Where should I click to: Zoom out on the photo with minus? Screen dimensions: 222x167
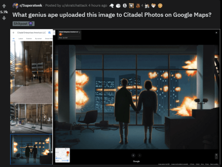pyautogui.click(x=216, y=158)
